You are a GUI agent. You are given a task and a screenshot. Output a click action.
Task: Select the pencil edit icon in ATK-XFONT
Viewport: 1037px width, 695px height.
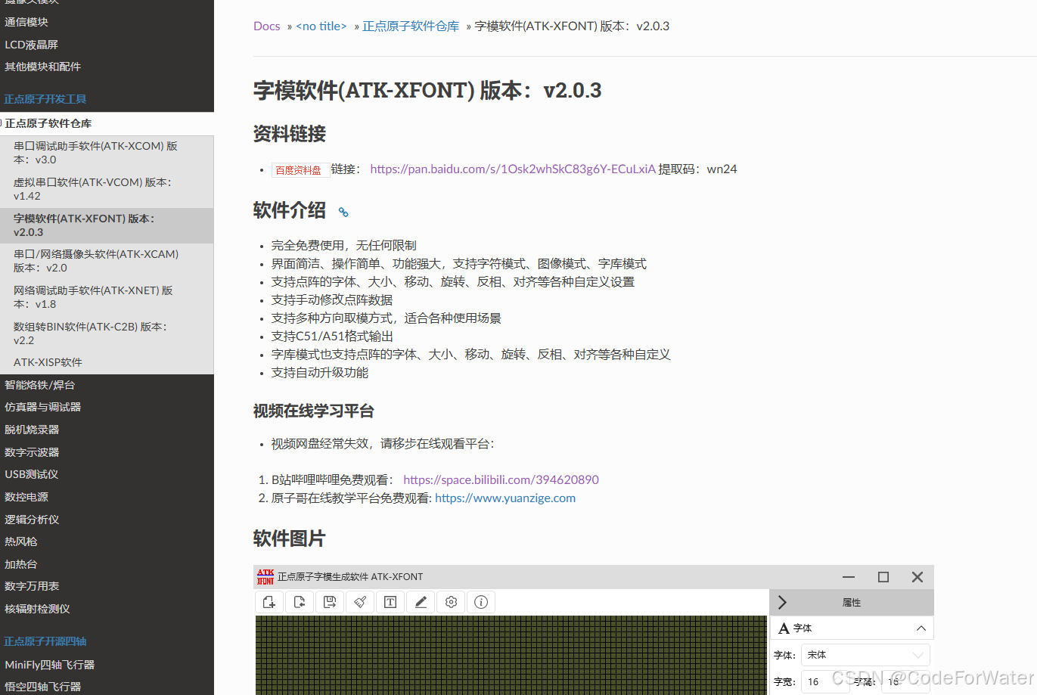[x=421, y=602]
